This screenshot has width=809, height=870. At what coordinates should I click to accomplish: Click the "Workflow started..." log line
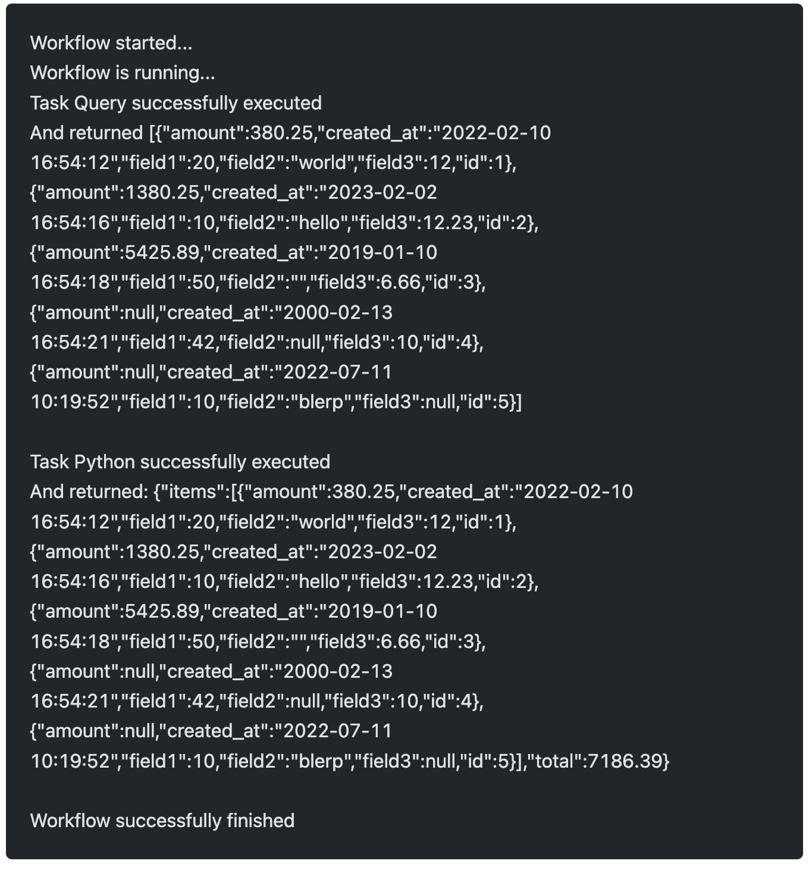(111, 43)
